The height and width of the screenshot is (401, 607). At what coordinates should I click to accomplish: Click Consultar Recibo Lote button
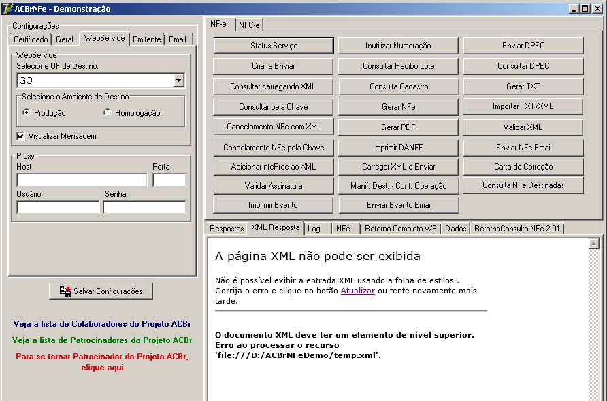398,66
